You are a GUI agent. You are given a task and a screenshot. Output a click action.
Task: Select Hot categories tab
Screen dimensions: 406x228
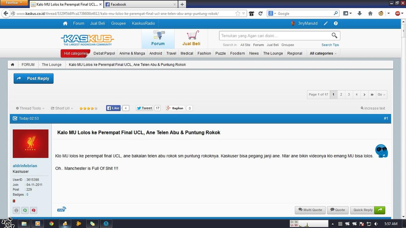pos(75,53)
